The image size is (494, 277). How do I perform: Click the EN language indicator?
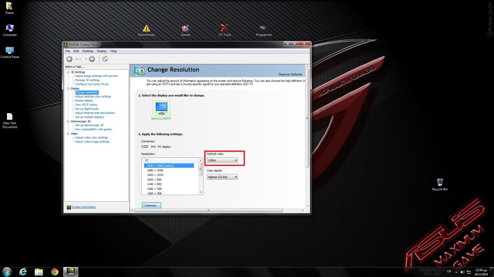(x=449, y=272)
